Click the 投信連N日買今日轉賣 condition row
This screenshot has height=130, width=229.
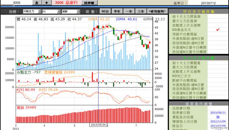pos(199,97)
